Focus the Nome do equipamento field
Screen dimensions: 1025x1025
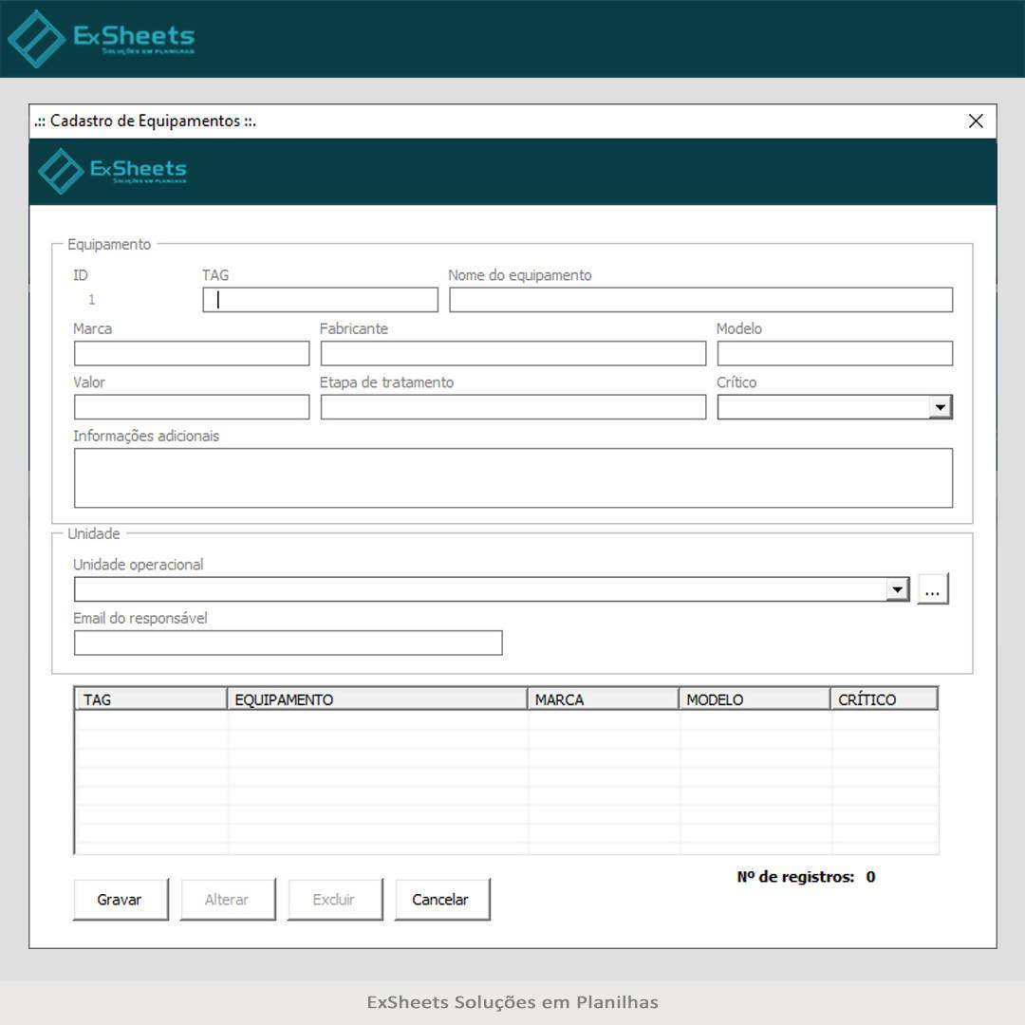tap(700, 300)
